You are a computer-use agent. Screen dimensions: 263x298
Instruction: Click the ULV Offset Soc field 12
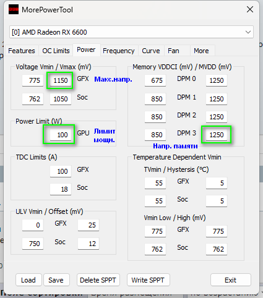click(x=88, y=244)
